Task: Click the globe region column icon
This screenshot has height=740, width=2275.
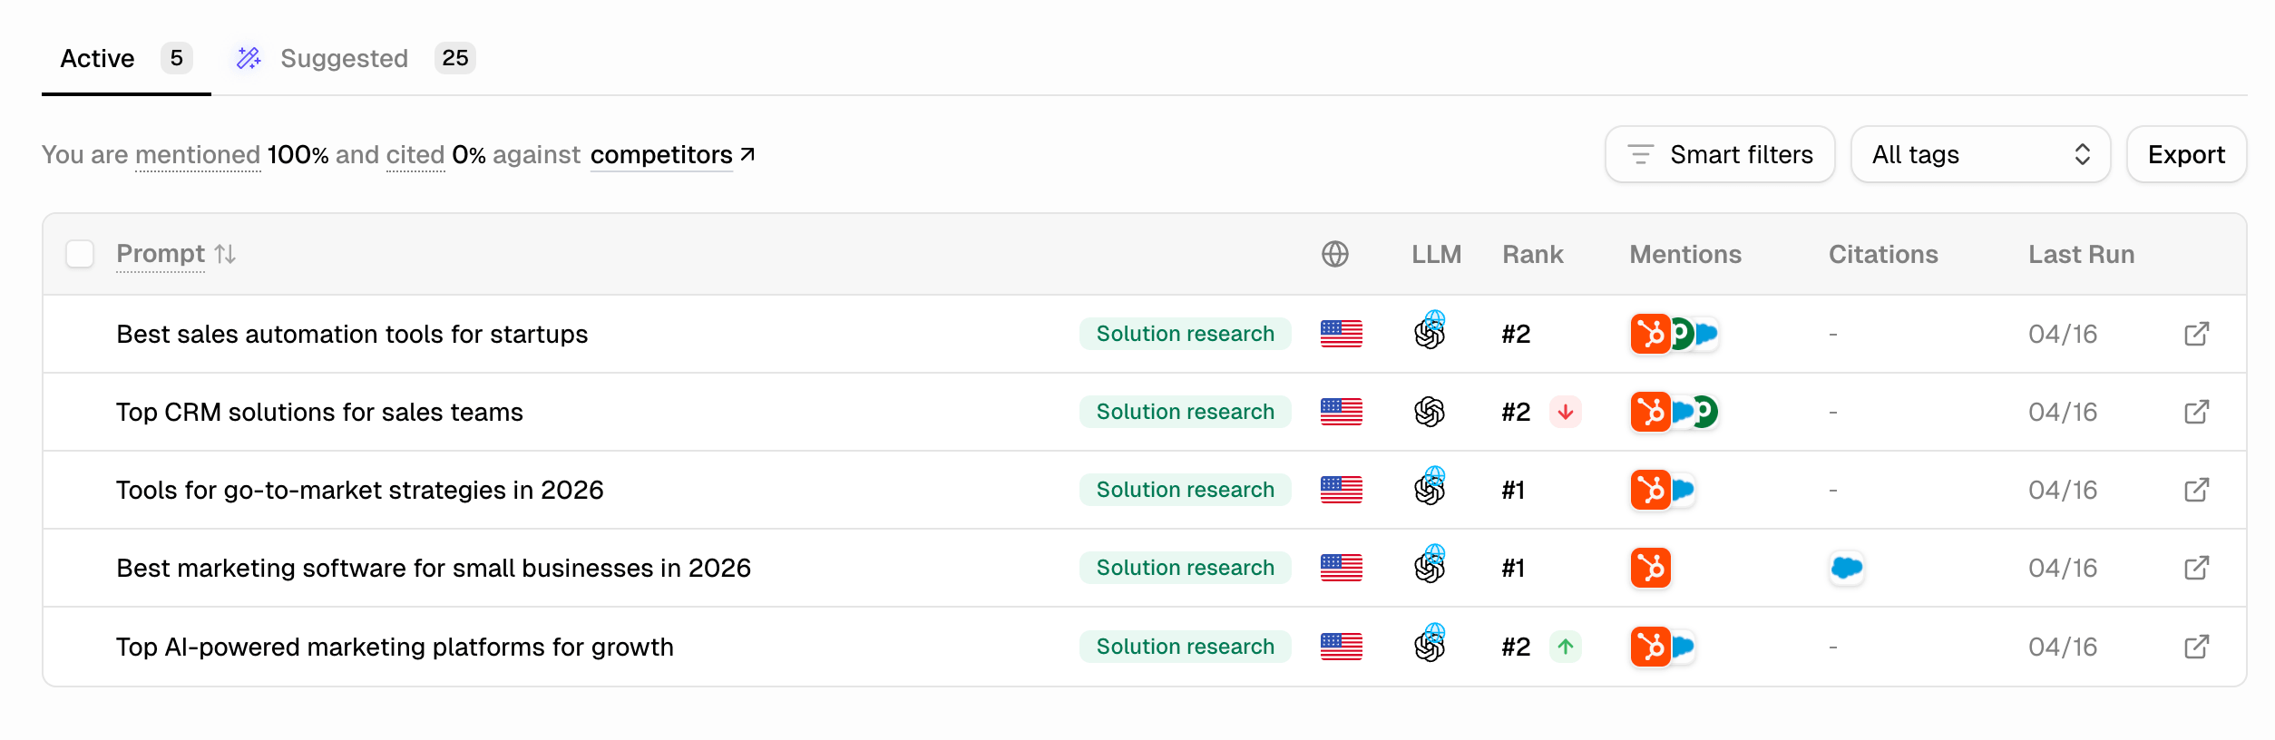Action: coord(1334,254)
